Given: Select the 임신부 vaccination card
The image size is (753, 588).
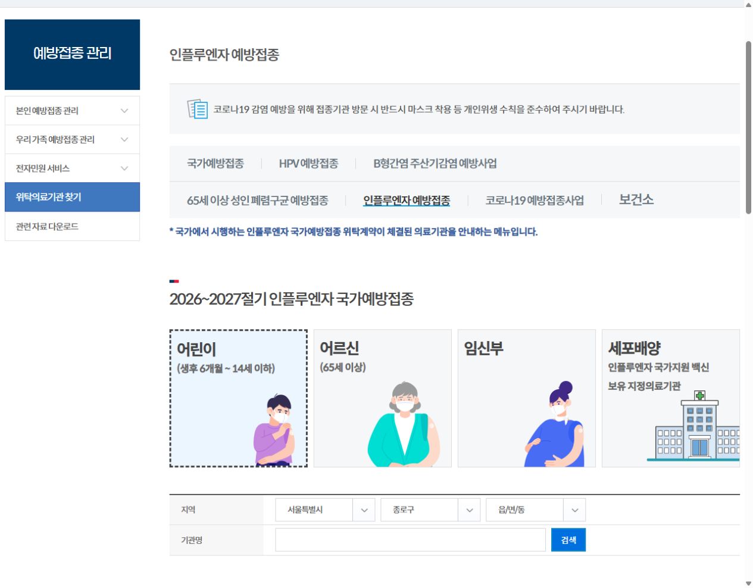Looking at the screenshot, I should (x=527, y=398).
